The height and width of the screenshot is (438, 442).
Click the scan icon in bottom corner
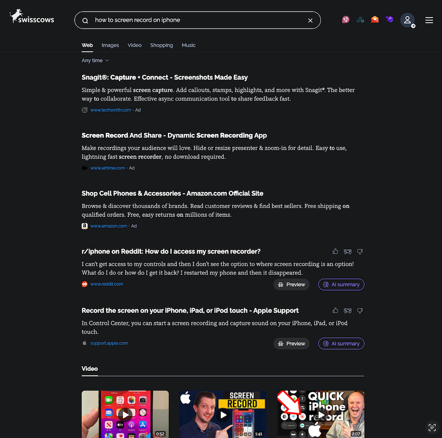pyautogui.click(x=432, y=427)
